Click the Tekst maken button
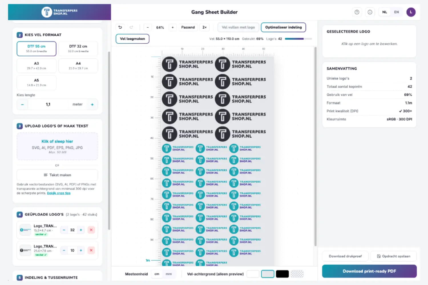Viewport: 428px width, 285px height. 57,175
